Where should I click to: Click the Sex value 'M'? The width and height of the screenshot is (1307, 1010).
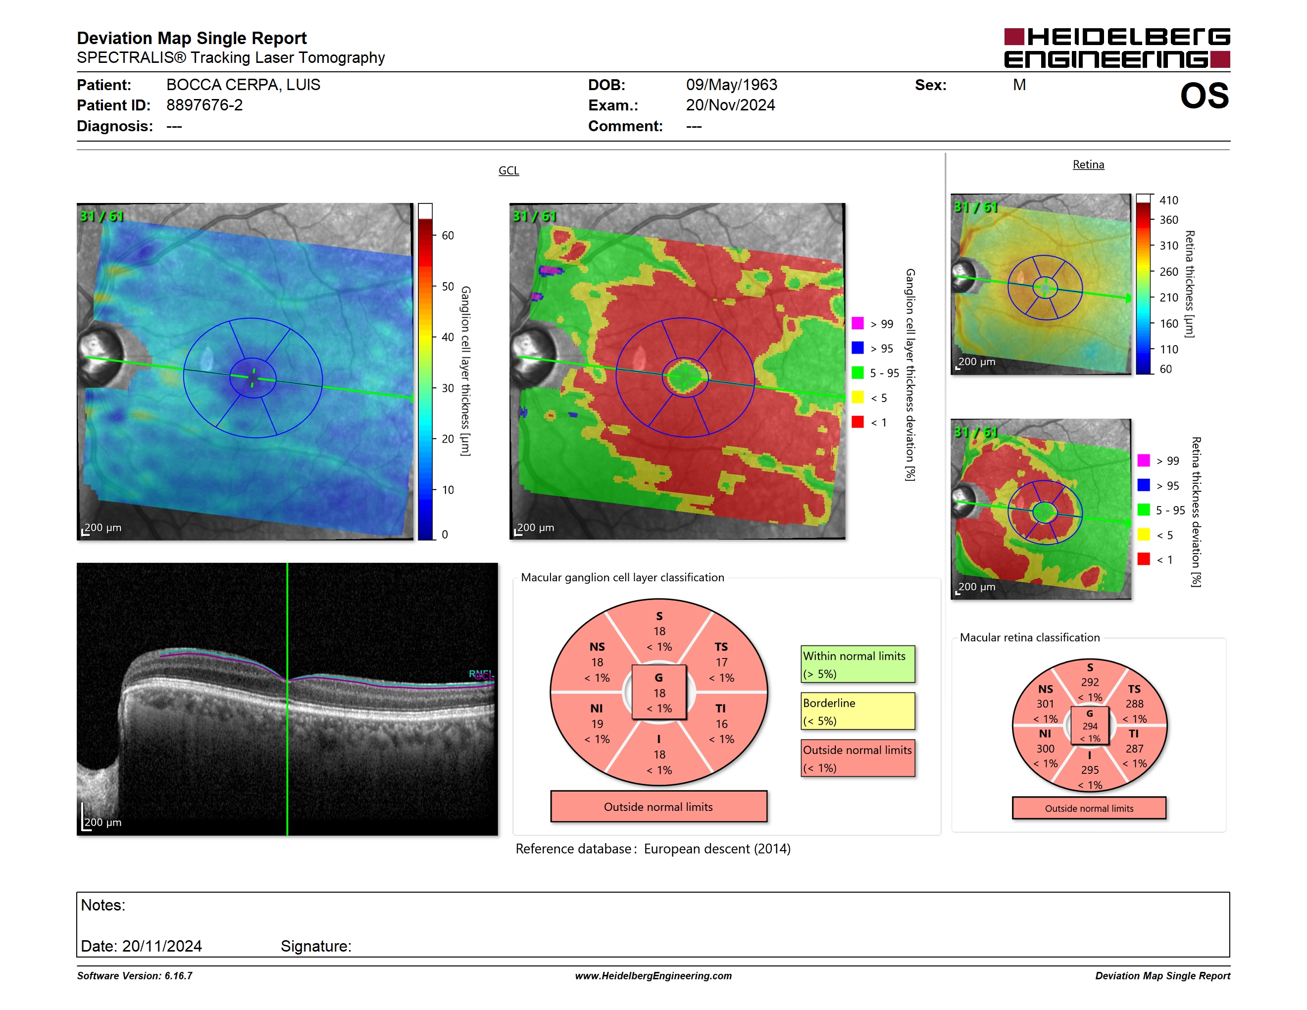point(1019,85)
